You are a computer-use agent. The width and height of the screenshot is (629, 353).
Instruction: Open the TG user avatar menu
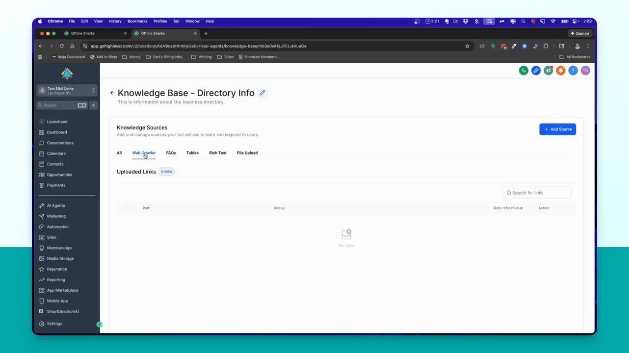[585, 71]
